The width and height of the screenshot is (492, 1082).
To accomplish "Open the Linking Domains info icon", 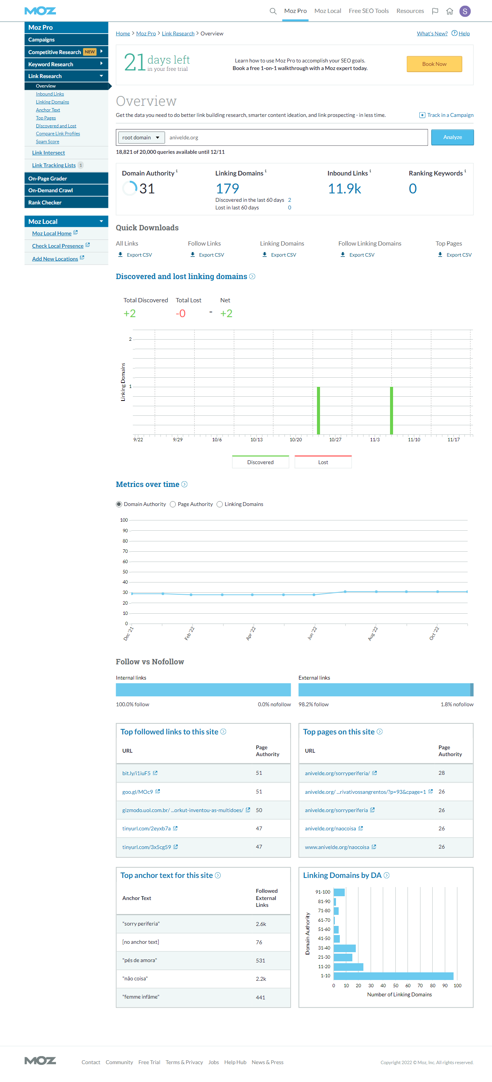I will [266, 171].
